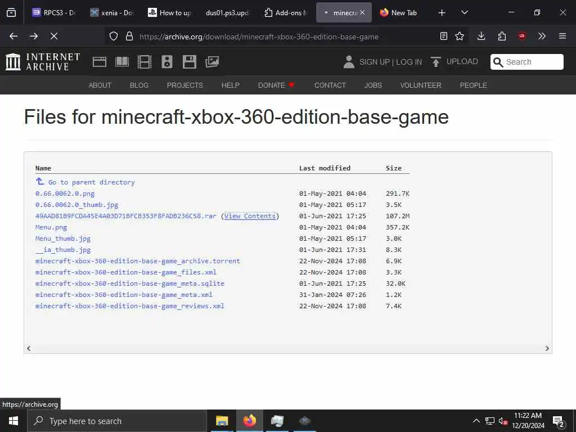Go to Internet Archive home logo
The height and width of the screenshot is (432, 576).
(x=43, y=62)
